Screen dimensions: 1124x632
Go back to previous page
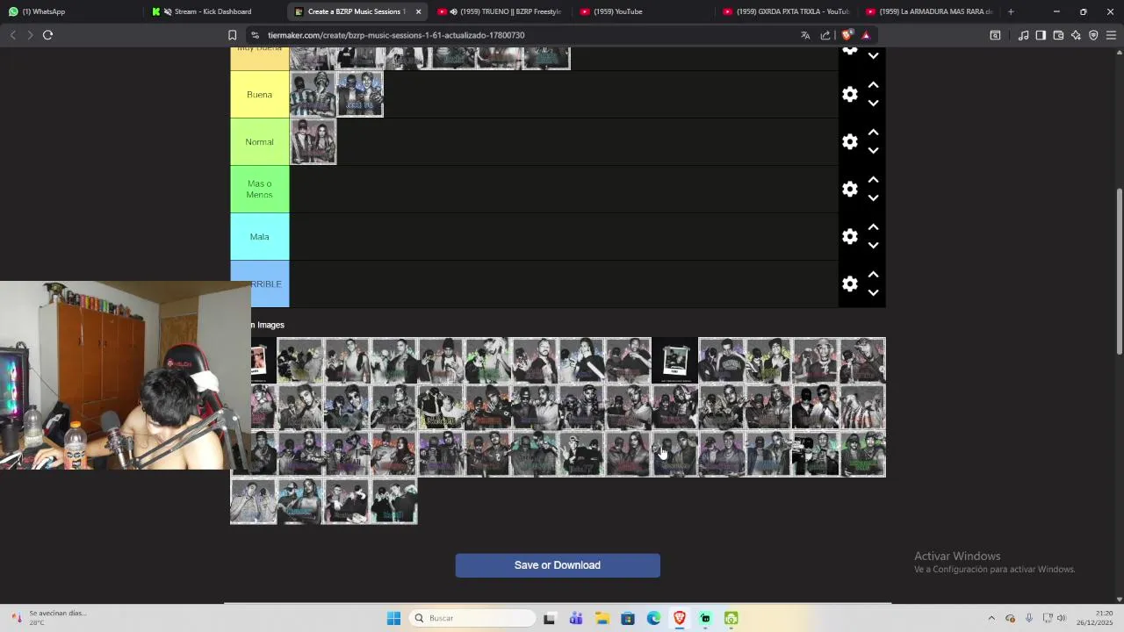[12, 35]
